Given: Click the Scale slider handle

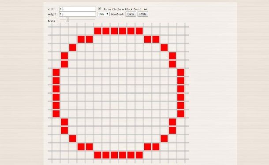Looking at the screenshot, I should [67, 20].
